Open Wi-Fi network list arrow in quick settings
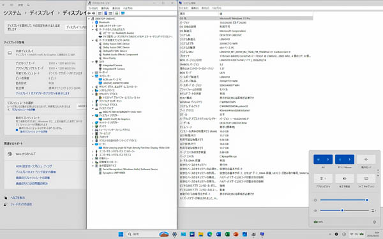The width and height of the screenshot is (383, 239). [x=328, y=159]
